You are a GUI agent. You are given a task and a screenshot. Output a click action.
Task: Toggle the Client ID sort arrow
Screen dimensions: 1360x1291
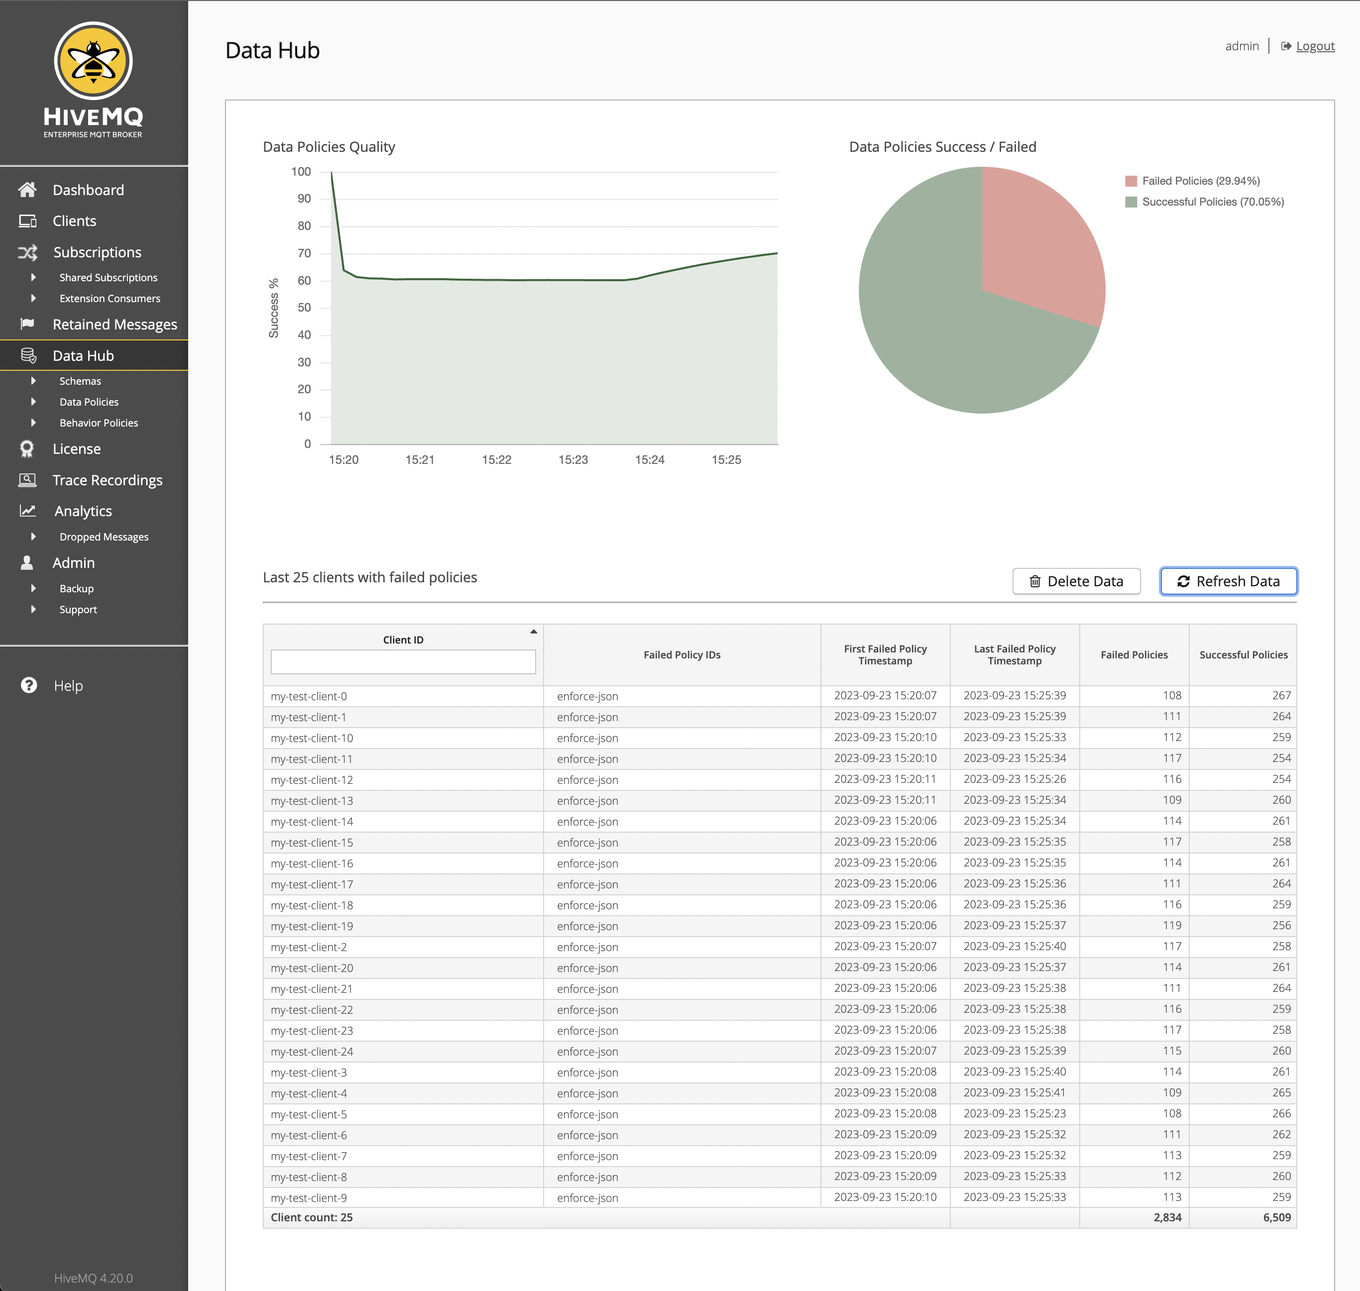pos(534,631)
